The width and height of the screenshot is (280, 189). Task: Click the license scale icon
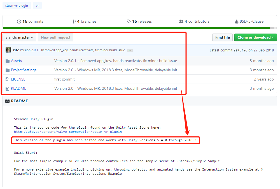pos(236,22)
